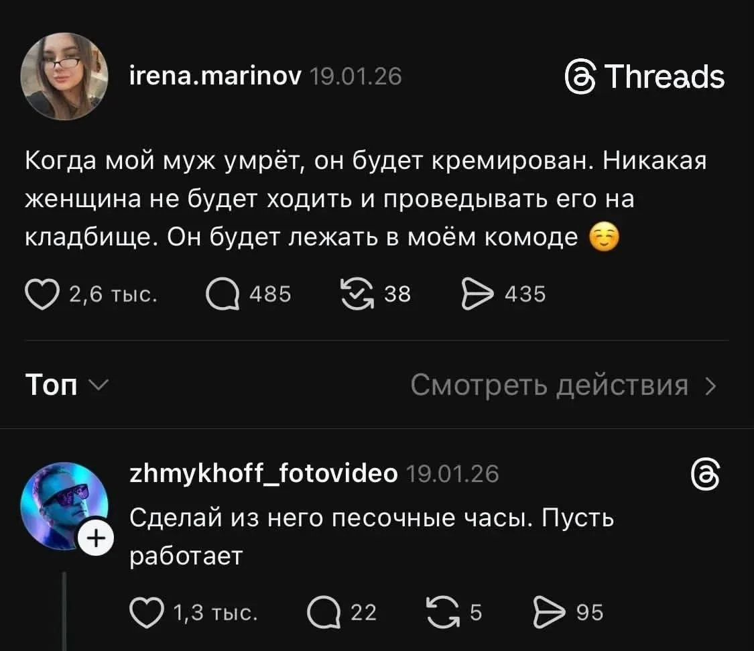Viewport: 754px width, 651px height.
Task: Like the zhmykhoff_fotovideo reply
Action: coord(147,613)
